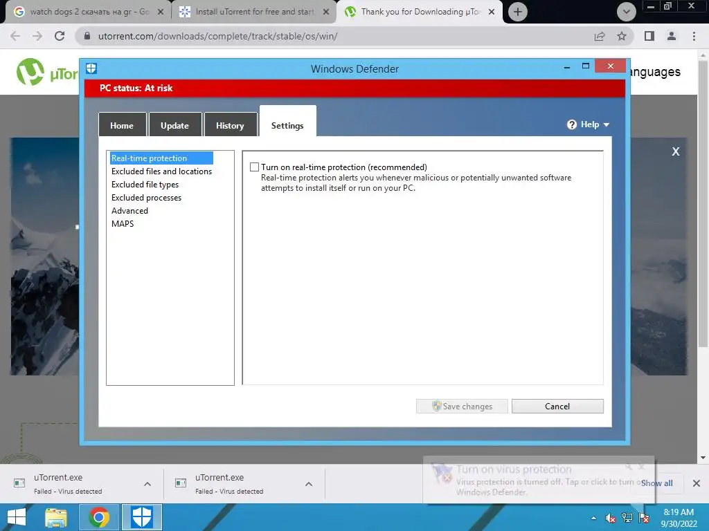
Task: Select Excluded processes
Action: tap(146, 197)
